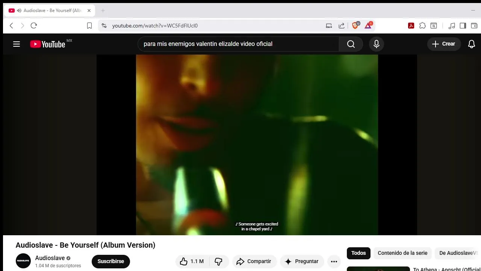Switch to the Audioslave - Be Yourself tab
The height and width of the screenshot is (271, 481).
click(50, 11)
